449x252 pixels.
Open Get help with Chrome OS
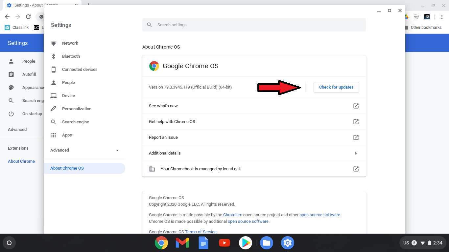(x=254, y=122)
